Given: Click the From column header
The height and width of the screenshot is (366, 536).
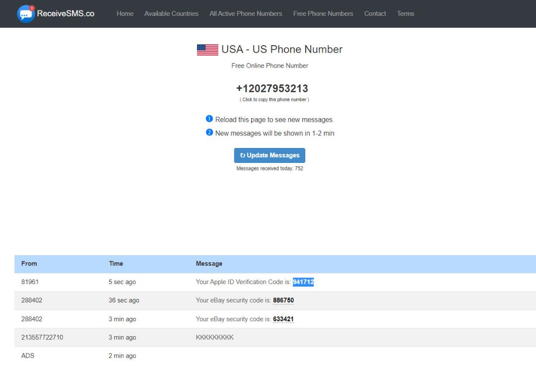Looking at the screenshot, I should pyautogui.click(x=29, y=264).
